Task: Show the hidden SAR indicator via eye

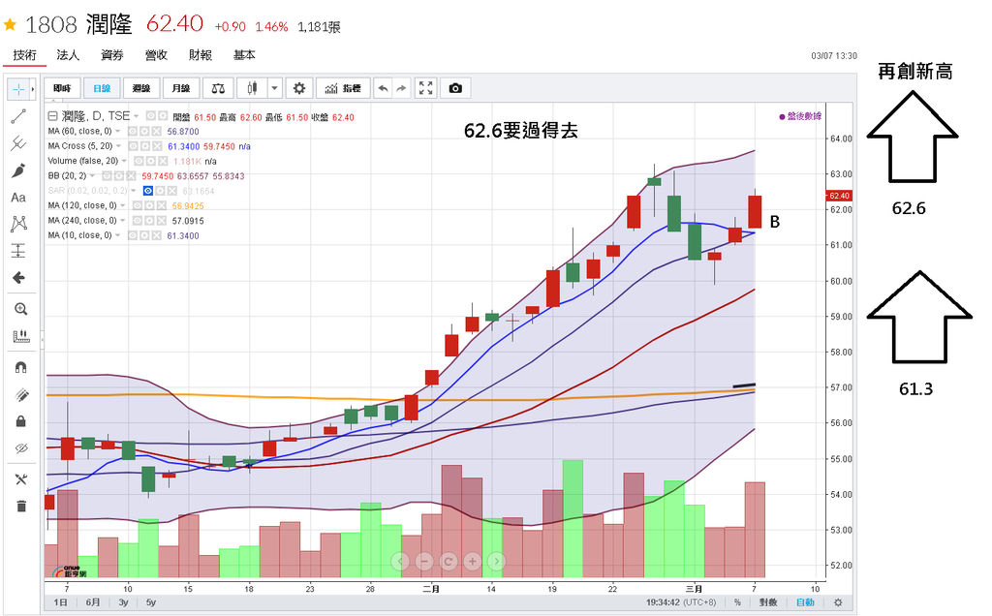Action: [147, 191]
